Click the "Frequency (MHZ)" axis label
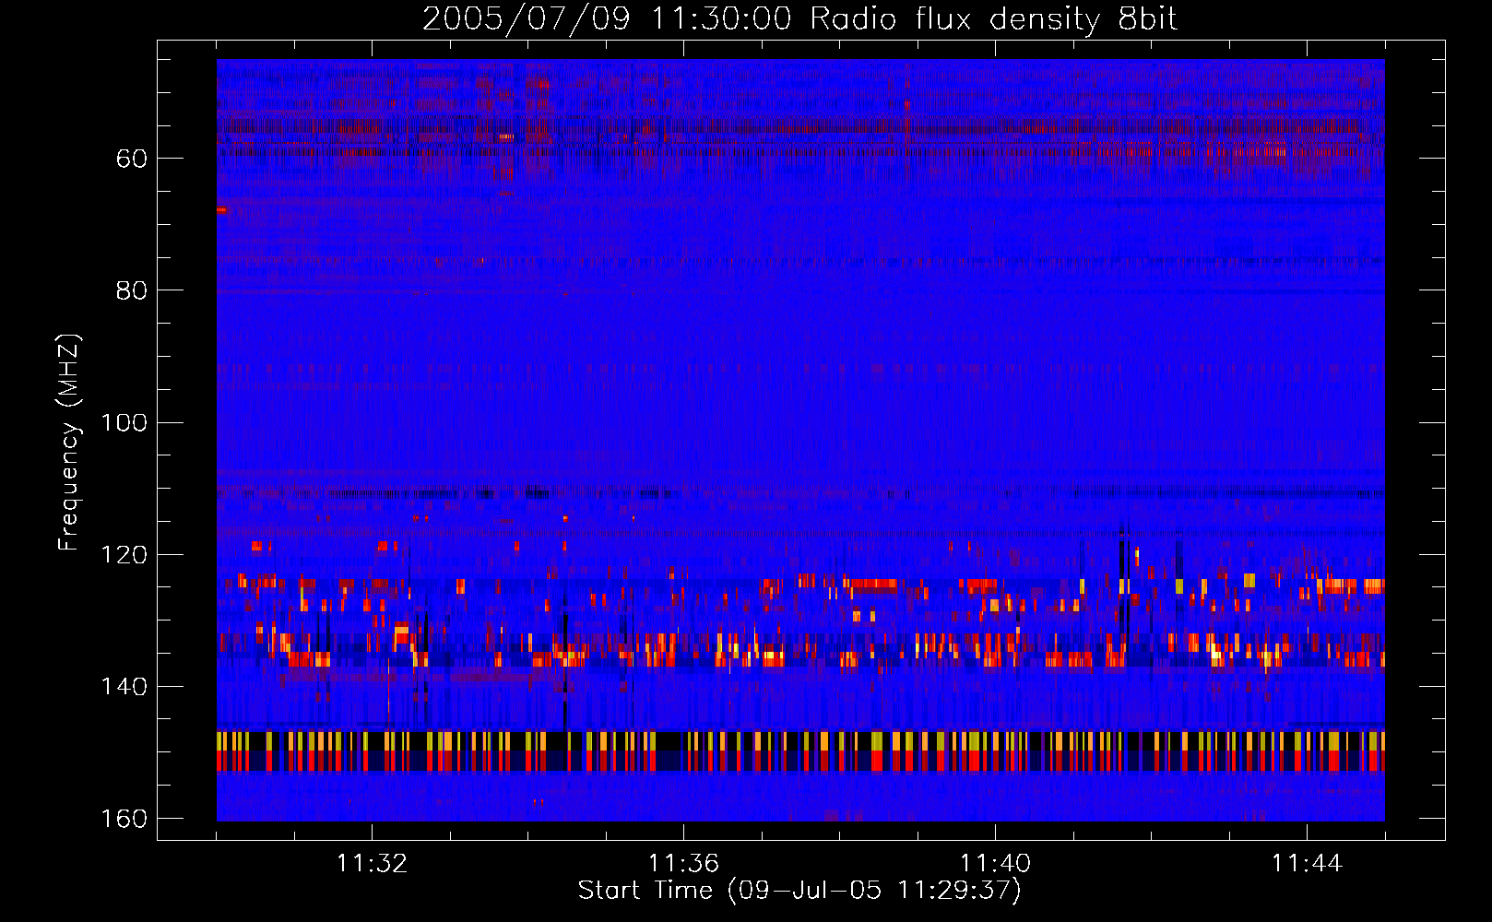Image resolution: width=1492 pixels, height=922 pixels. point(69,442)
